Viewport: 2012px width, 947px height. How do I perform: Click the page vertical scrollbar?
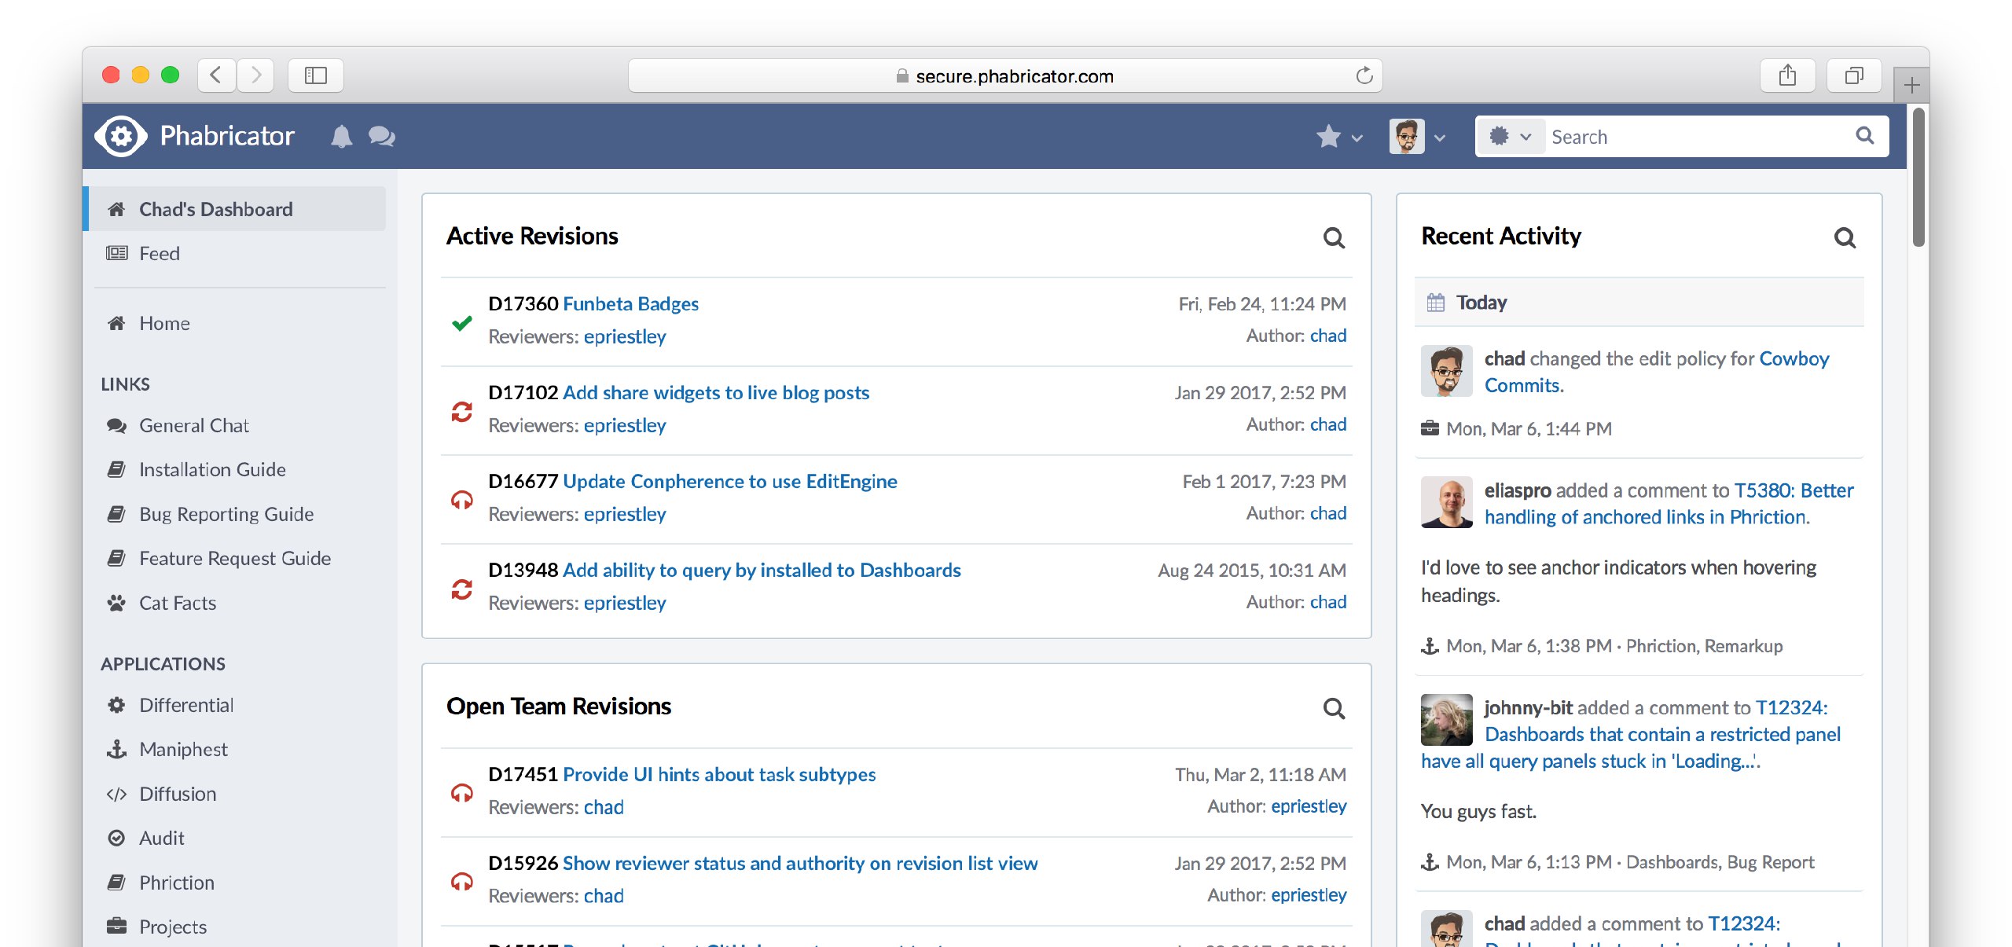coord(1918,178)
